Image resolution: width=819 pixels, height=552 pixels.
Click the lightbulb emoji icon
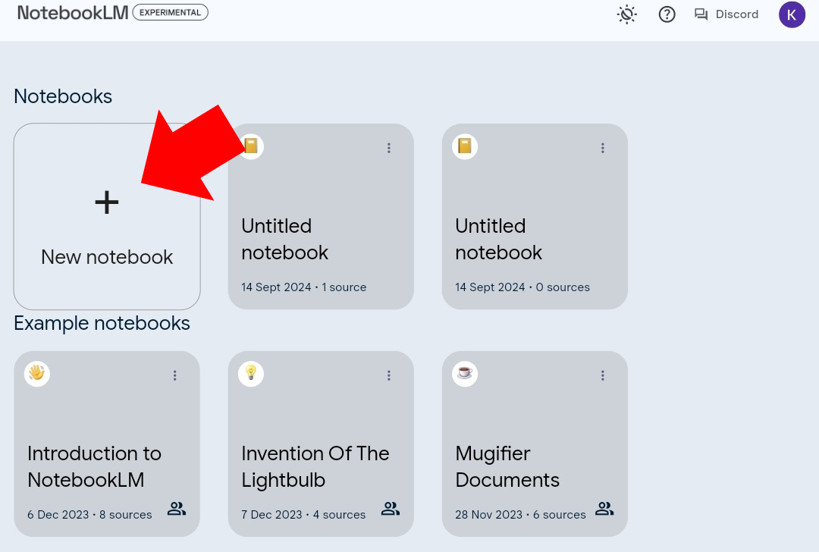[251, 374]
